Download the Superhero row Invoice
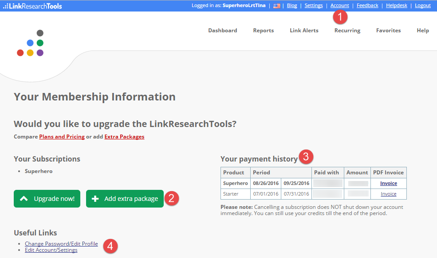The image size is (437, 258). [389, 183]
